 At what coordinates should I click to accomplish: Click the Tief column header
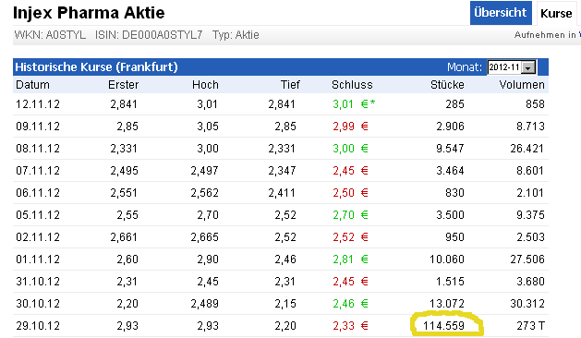(x=290, y=85)
